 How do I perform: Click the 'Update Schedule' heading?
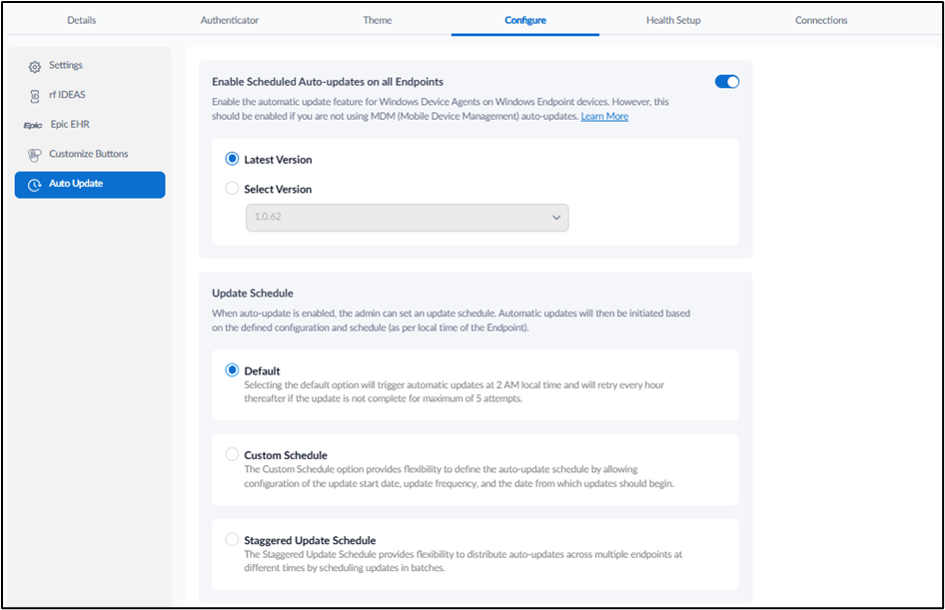coord(253,294)
